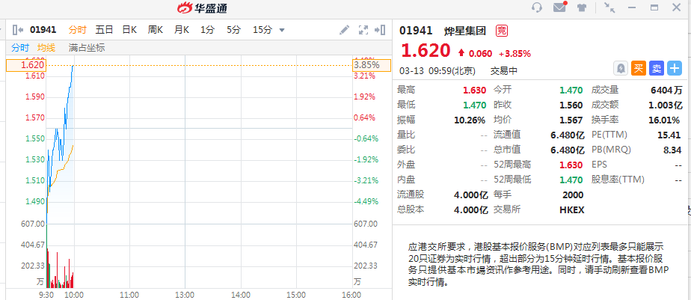Click the blue 卖 sell button

[x=657, y=68]
